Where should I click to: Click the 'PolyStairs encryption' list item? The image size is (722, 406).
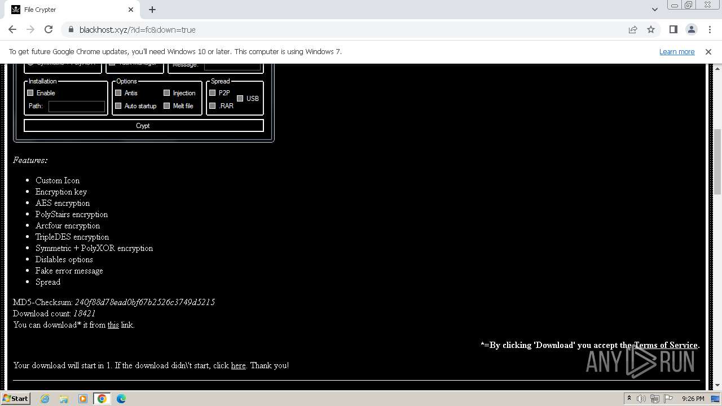(x=72, y=214)
